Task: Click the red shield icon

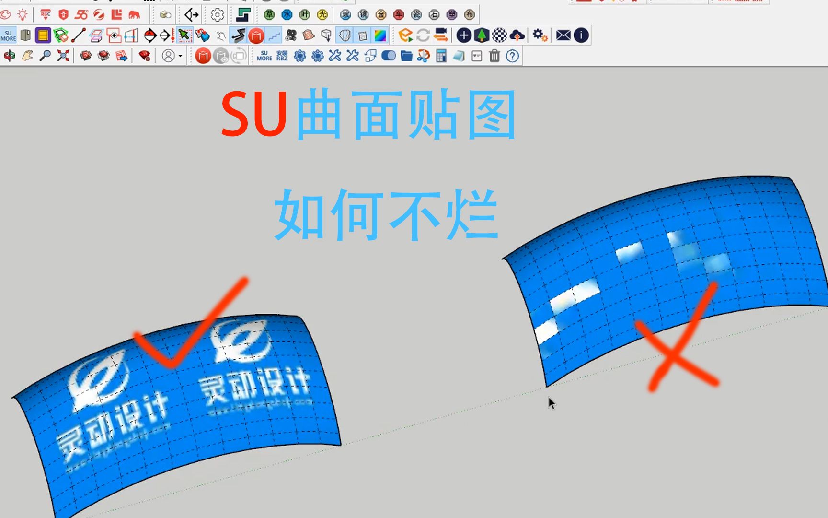Action: tap(63, 15)
